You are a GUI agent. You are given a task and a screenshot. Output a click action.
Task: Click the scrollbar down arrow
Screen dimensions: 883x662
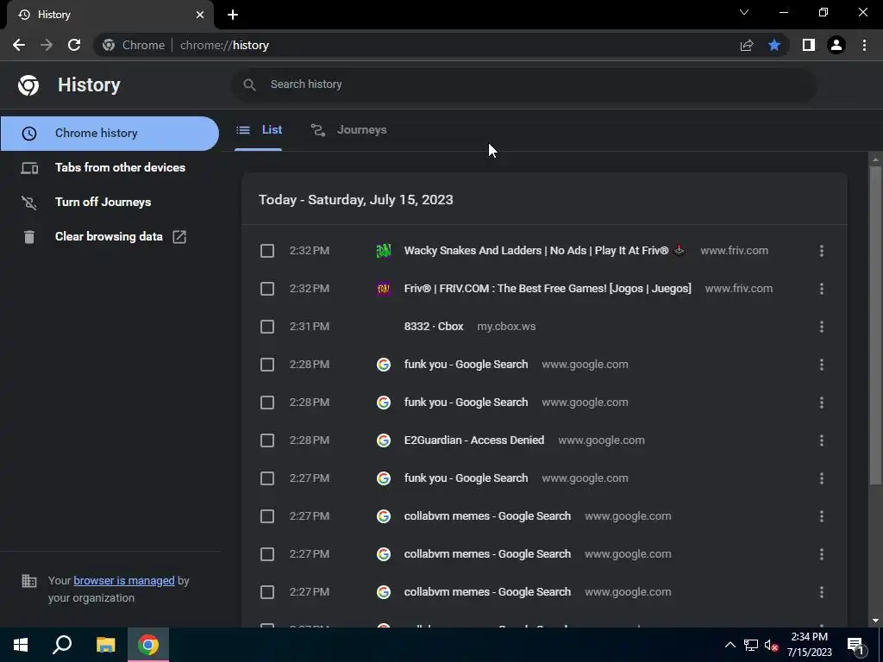(x=875, y=621)
